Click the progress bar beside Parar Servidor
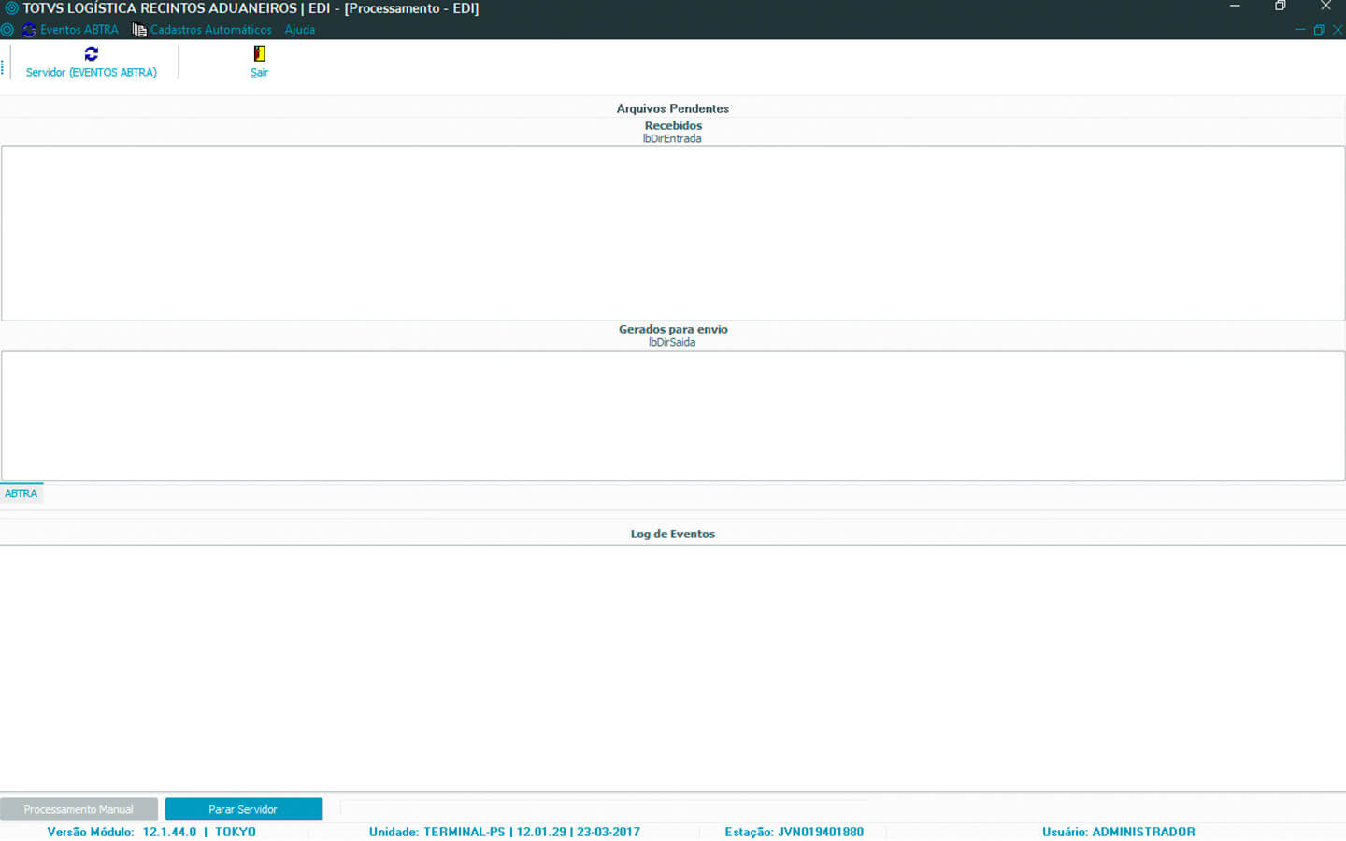Screen dimensions: 1346x841 point(603,807)
